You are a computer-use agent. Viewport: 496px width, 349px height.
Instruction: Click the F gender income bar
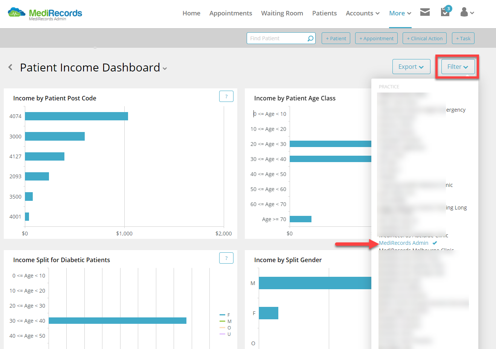click(x=269, y=313)
